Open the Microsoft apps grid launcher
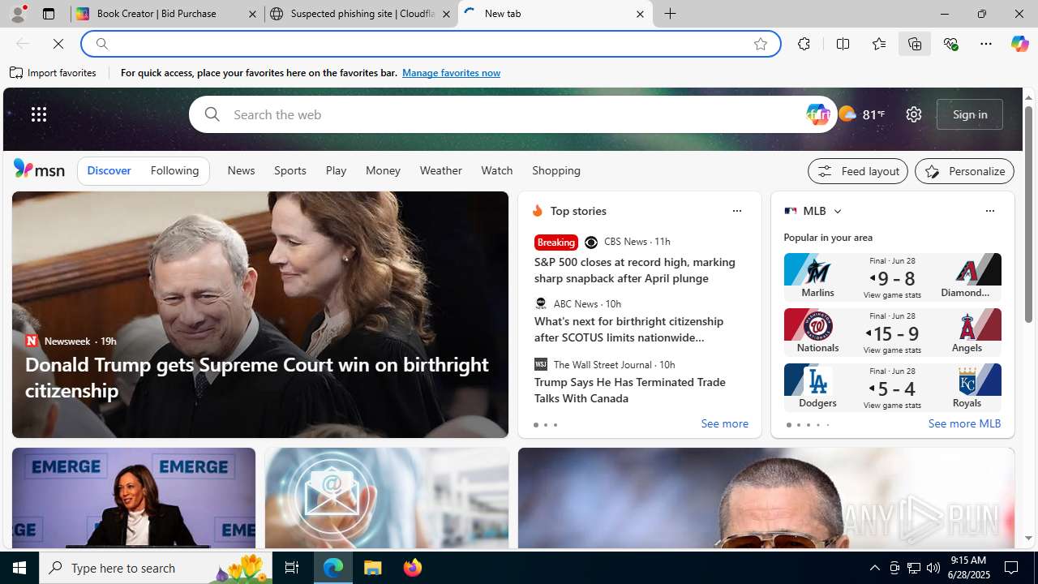The image size is (1038, 584). coord(39,114)
